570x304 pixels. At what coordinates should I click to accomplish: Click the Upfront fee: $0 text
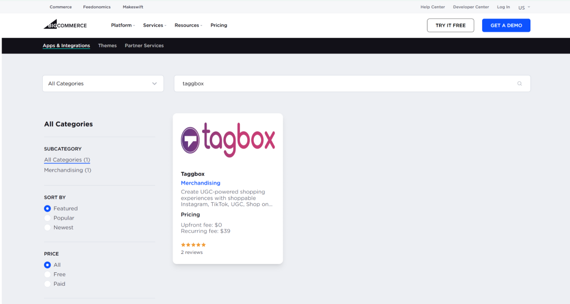tap(202, 225)
